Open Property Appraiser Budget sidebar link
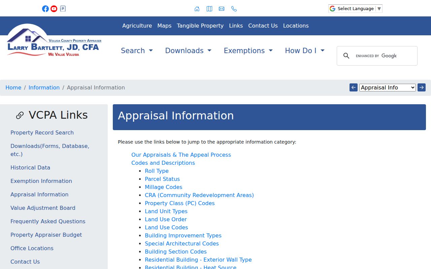 [46, 235]
